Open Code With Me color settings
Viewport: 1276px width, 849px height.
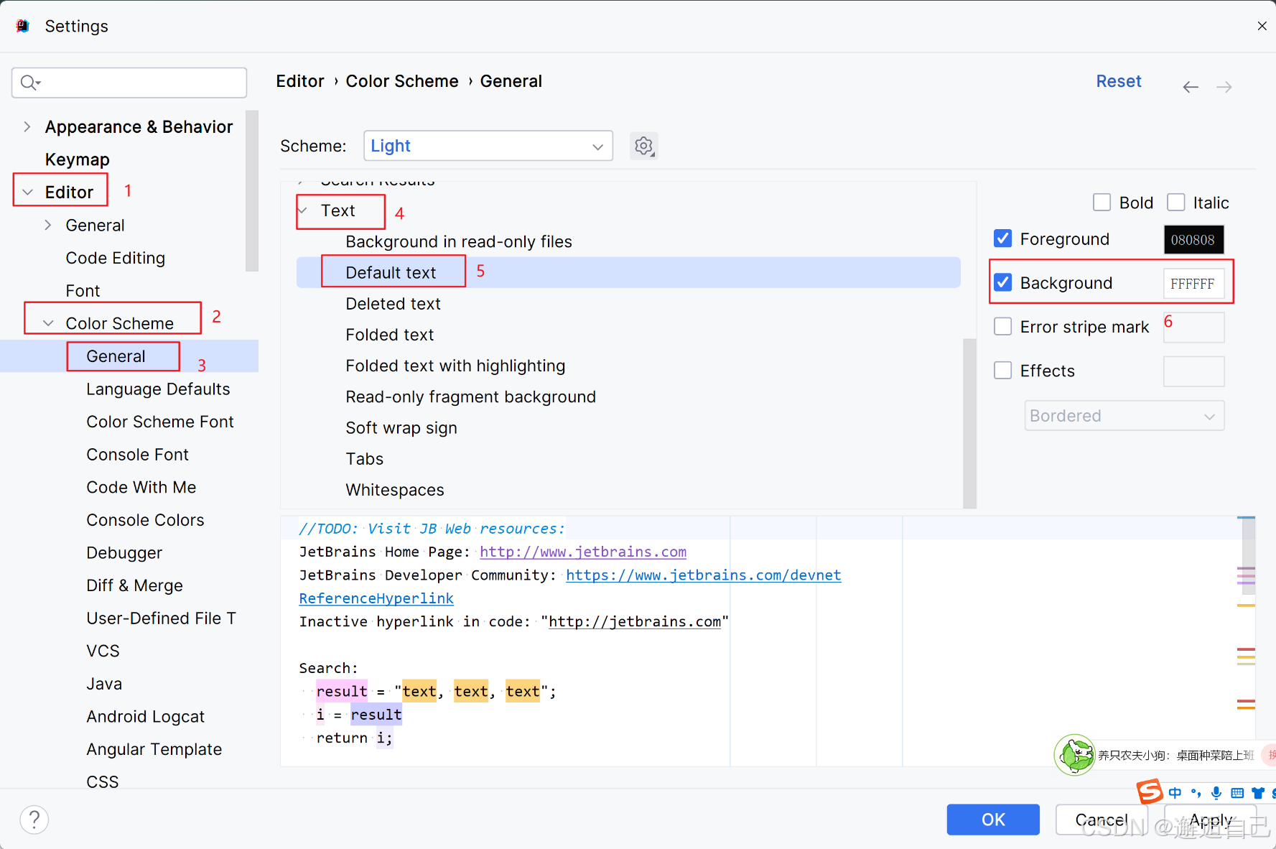pos(141,487)
